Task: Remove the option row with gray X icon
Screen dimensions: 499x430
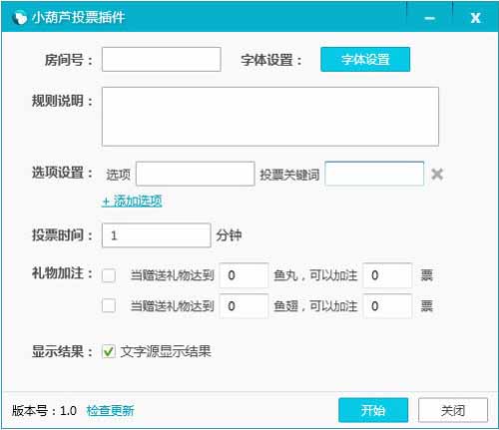Action: point(437,174)
